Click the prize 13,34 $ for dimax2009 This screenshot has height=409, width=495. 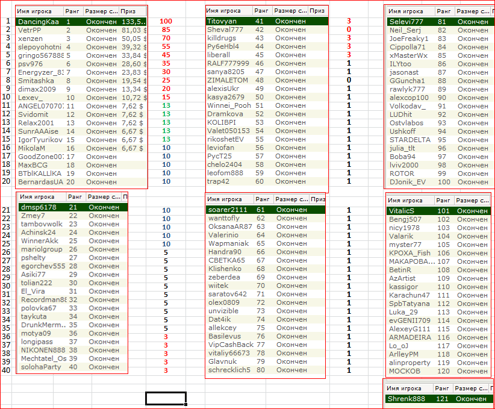(x=134, y=89)
